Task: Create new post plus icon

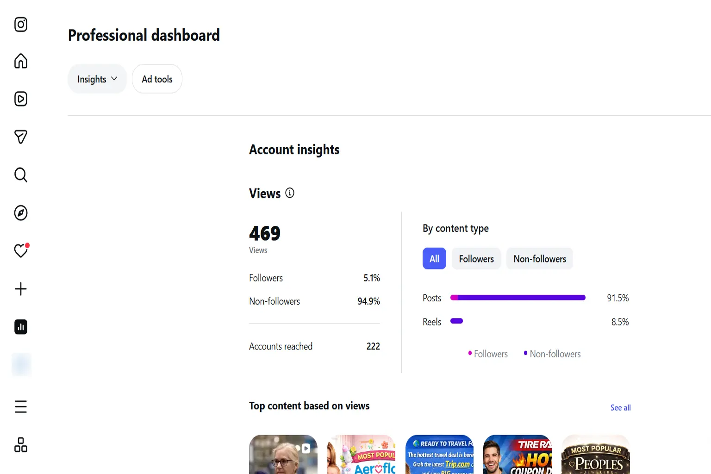Action: (x=21, y=289)
